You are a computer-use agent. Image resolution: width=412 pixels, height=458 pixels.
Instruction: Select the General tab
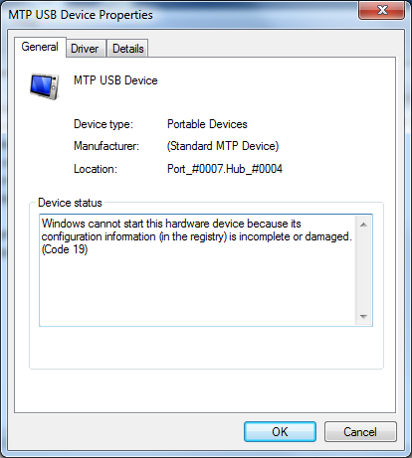[40, 47]
